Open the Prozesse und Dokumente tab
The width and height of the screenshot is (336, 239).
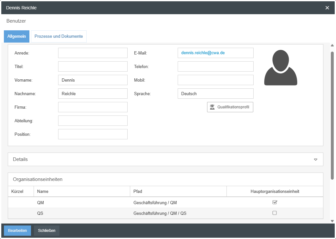59,36
